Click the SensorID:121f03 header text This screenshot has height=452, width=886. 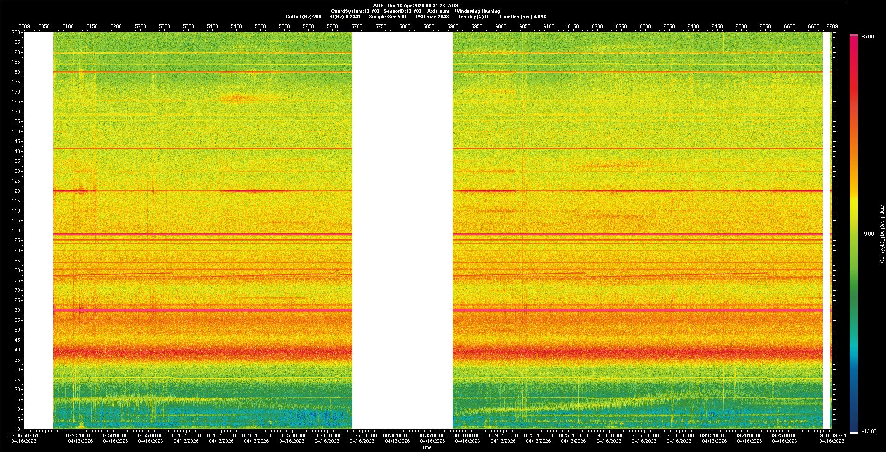pyautogui.click(x=402, y=11)
